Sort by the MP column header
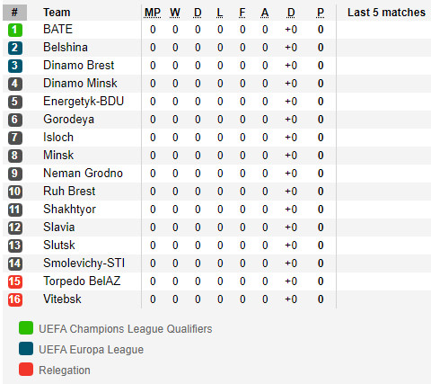 [153, 13]
